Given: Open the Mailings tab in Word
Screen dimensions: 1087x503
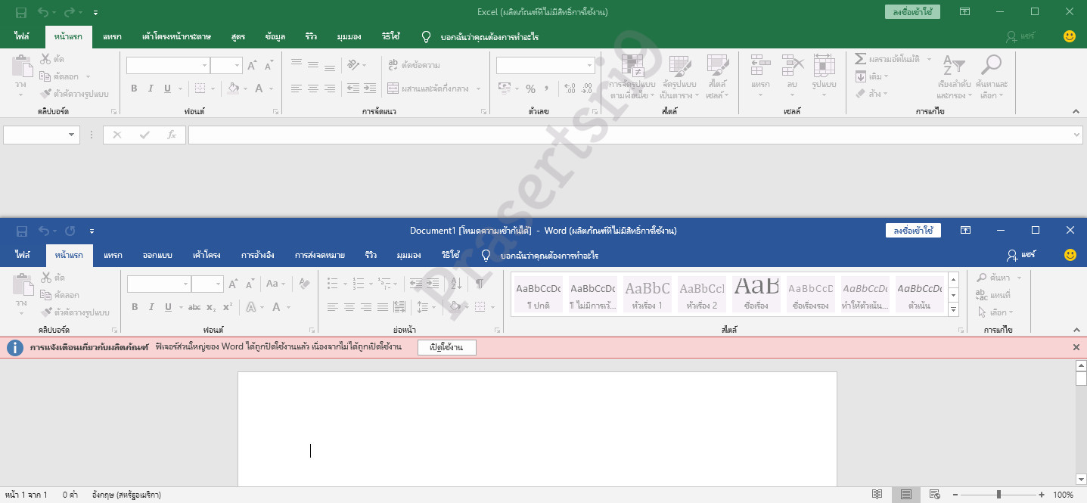Looking at the screenshot, I should [x=320, y=255].
